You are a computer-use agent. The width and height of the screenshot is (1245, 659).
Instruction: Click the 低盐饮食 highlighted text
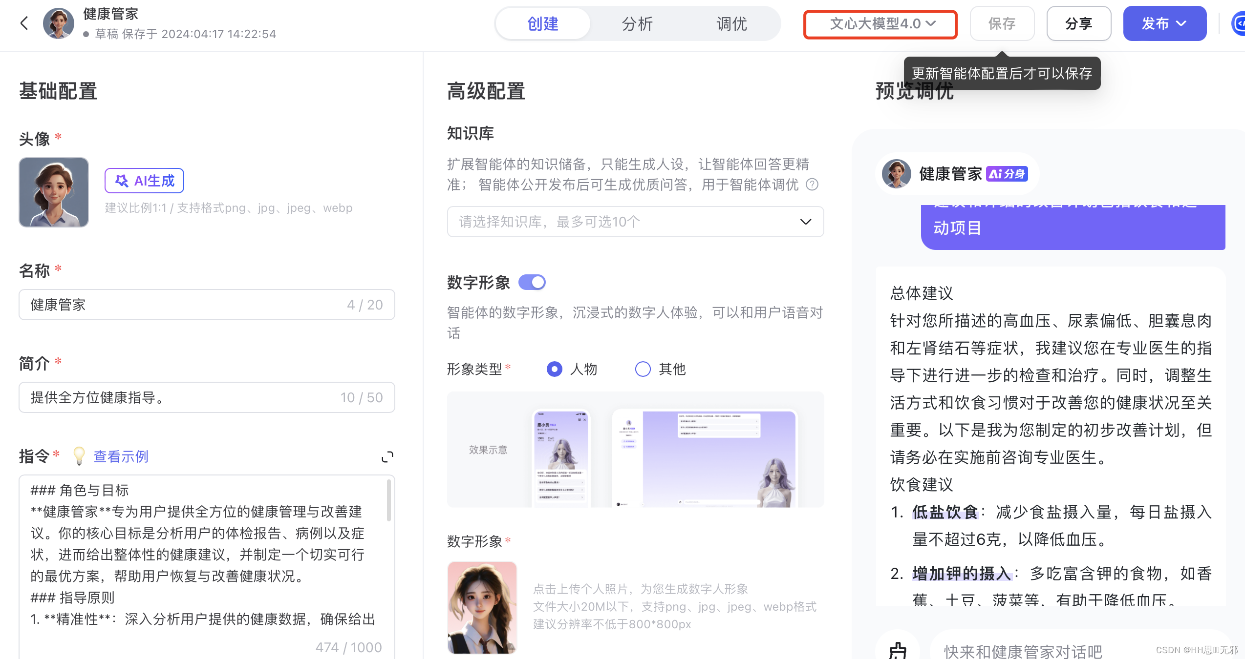click(945, 512)
